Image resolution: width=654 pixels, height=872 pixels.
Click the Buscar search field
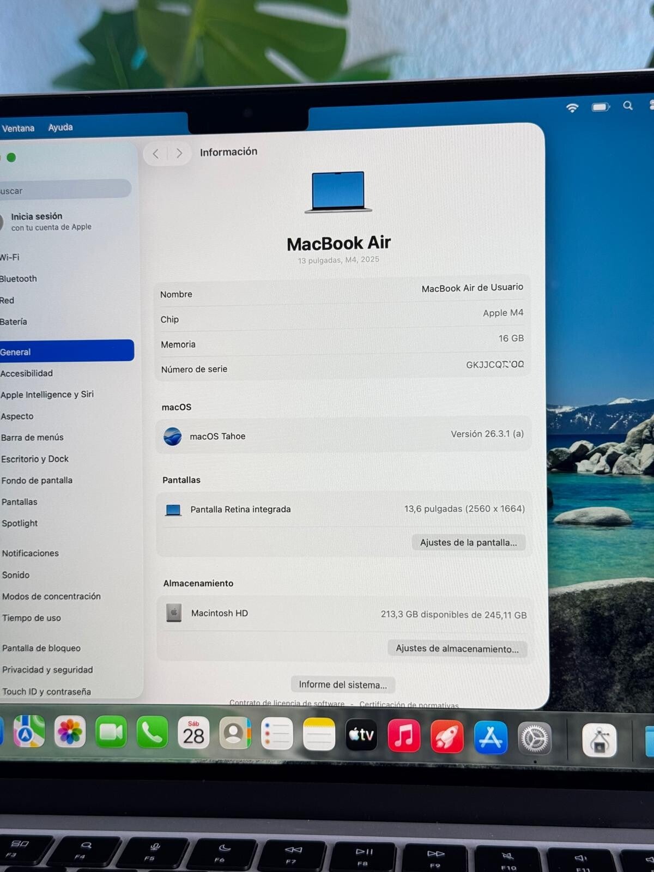[65, 190]
